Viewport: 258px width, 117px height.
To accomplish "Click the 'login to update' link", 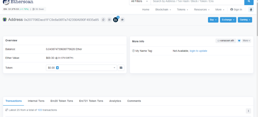I will [198, 51].
